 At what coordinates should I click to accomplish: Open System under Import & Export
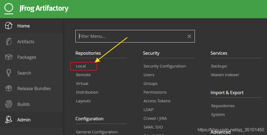pos(218,115)
